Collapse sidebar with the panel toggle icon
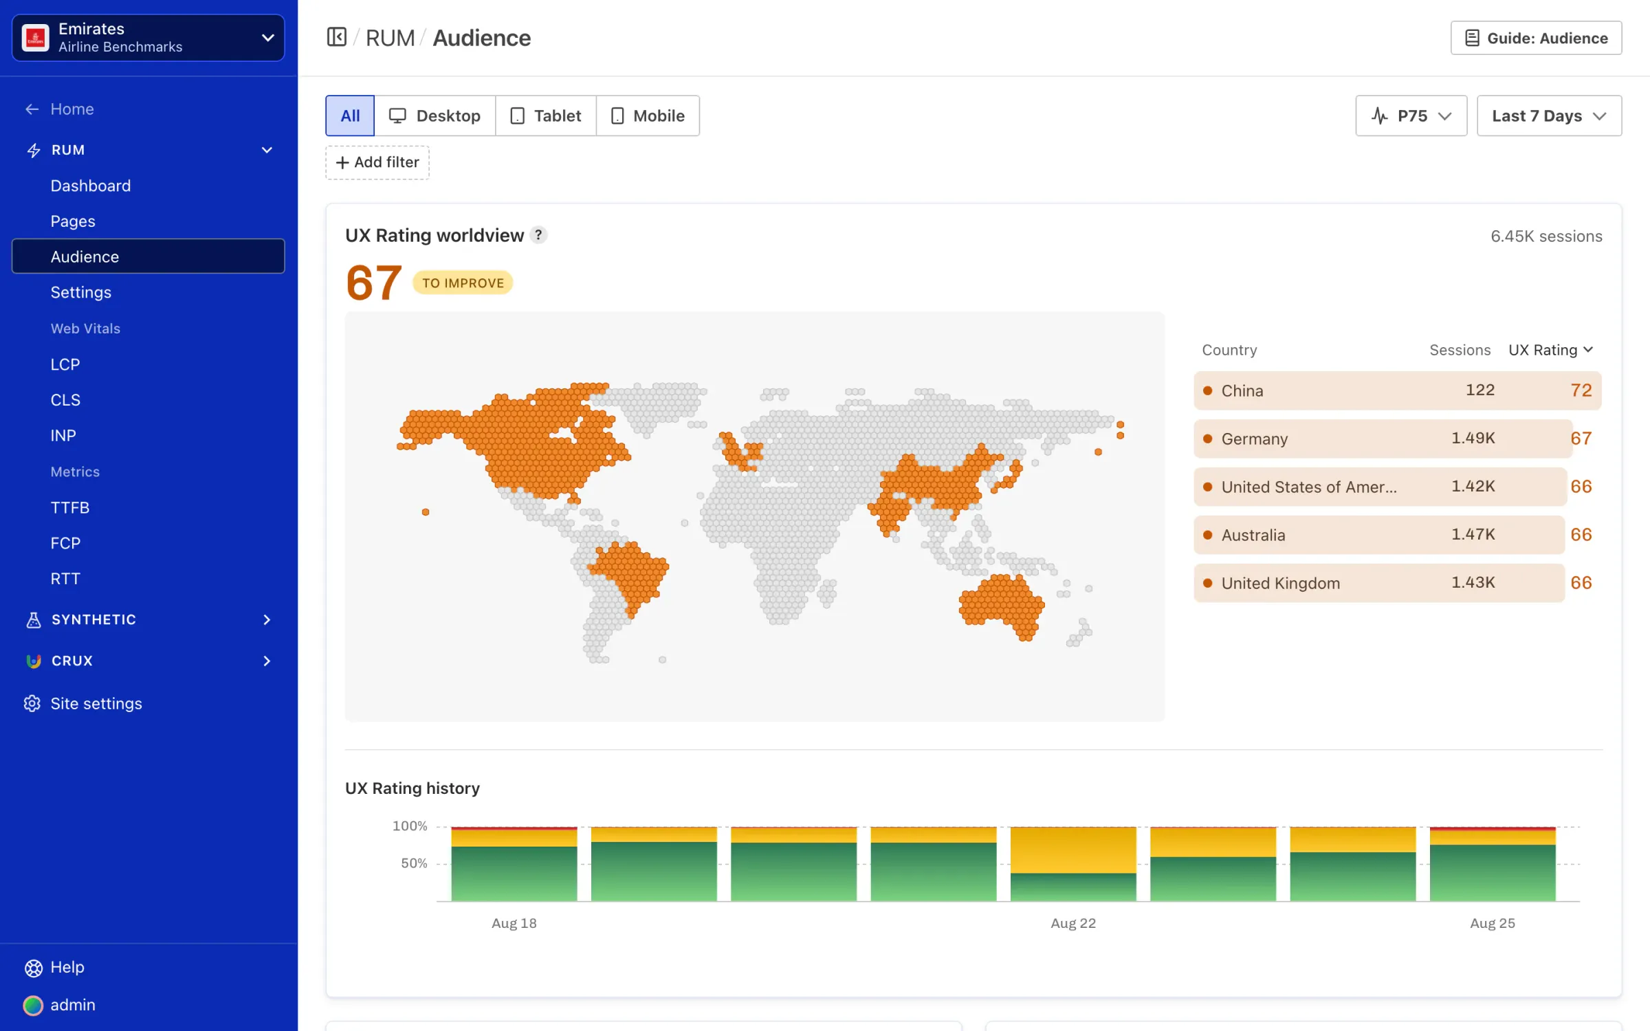 coord(336,37)
